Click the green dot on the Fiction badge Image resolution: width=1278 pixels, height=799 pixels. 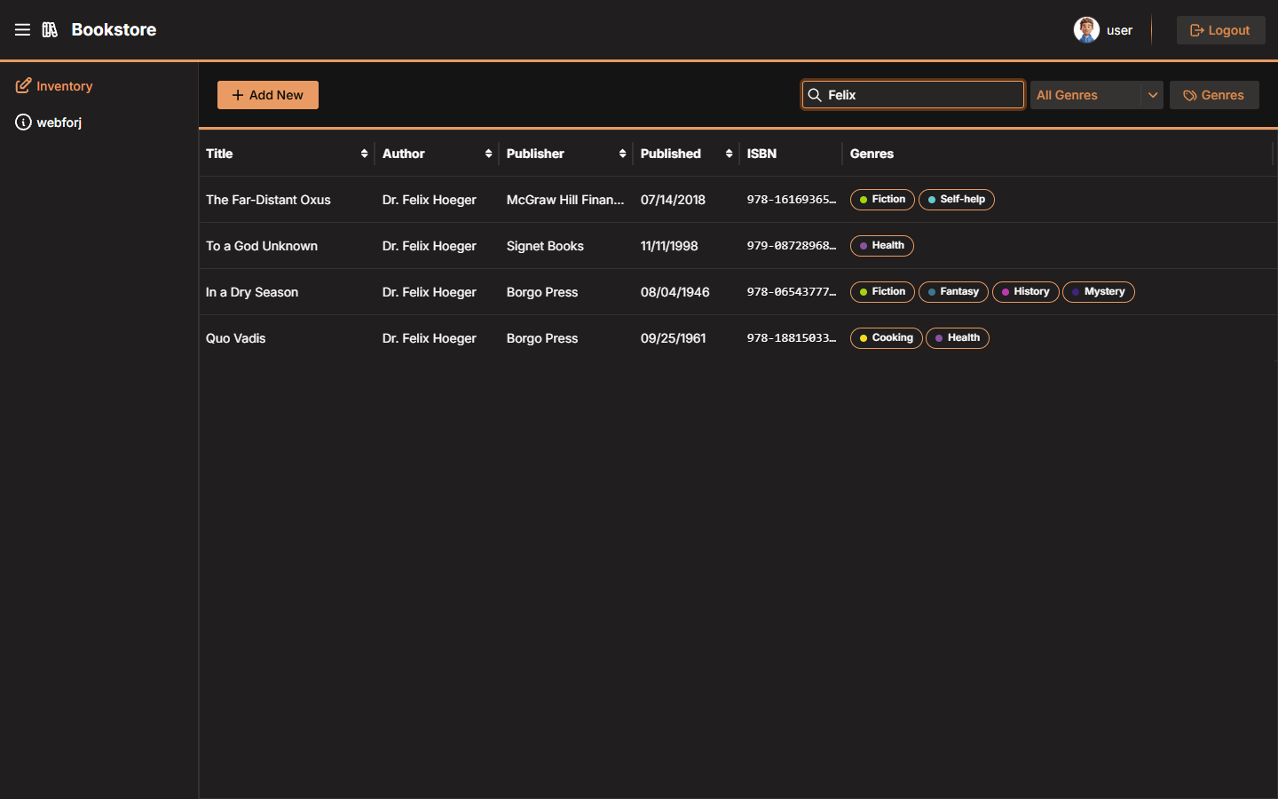click(862, 200)
